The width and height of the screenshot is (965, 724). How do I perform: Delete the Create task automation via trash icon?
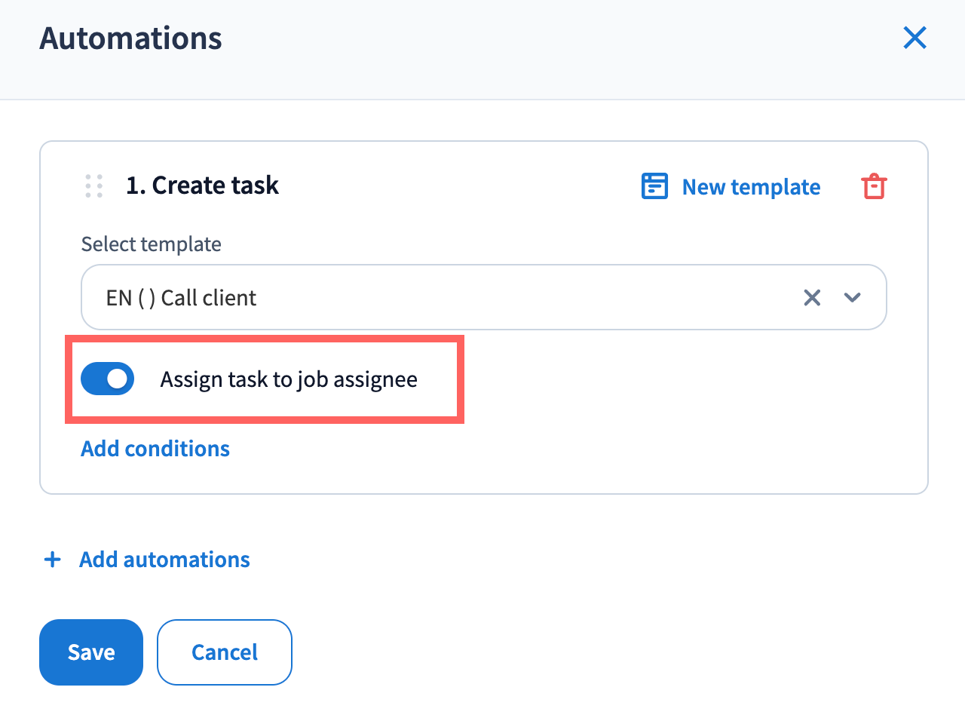[x=874, y=186]
